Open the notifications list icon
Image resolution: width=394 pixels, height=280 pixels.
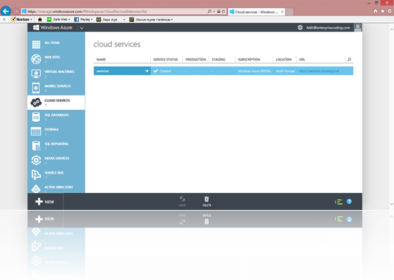[339, 202]
